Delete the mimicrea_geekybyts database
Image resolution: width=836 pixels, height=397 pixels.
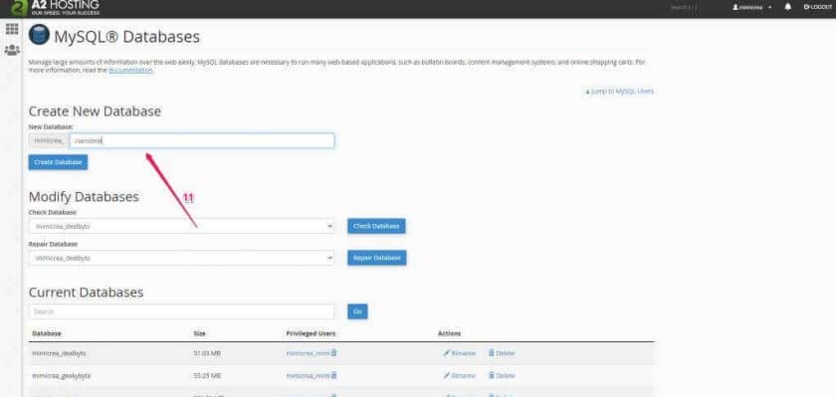(502, 376)
